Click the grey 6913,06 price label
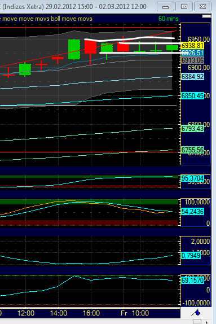This screenshot has height=324, width=216. [x=192, y=60]
